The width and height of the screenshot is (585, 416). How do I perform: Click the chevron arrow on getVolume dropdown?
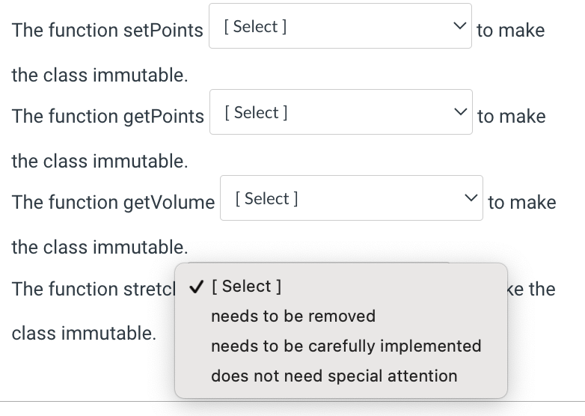click(471, 198)
